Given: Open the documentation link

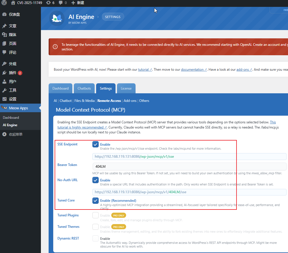Looking at the screenshot, I should point(194,70).
